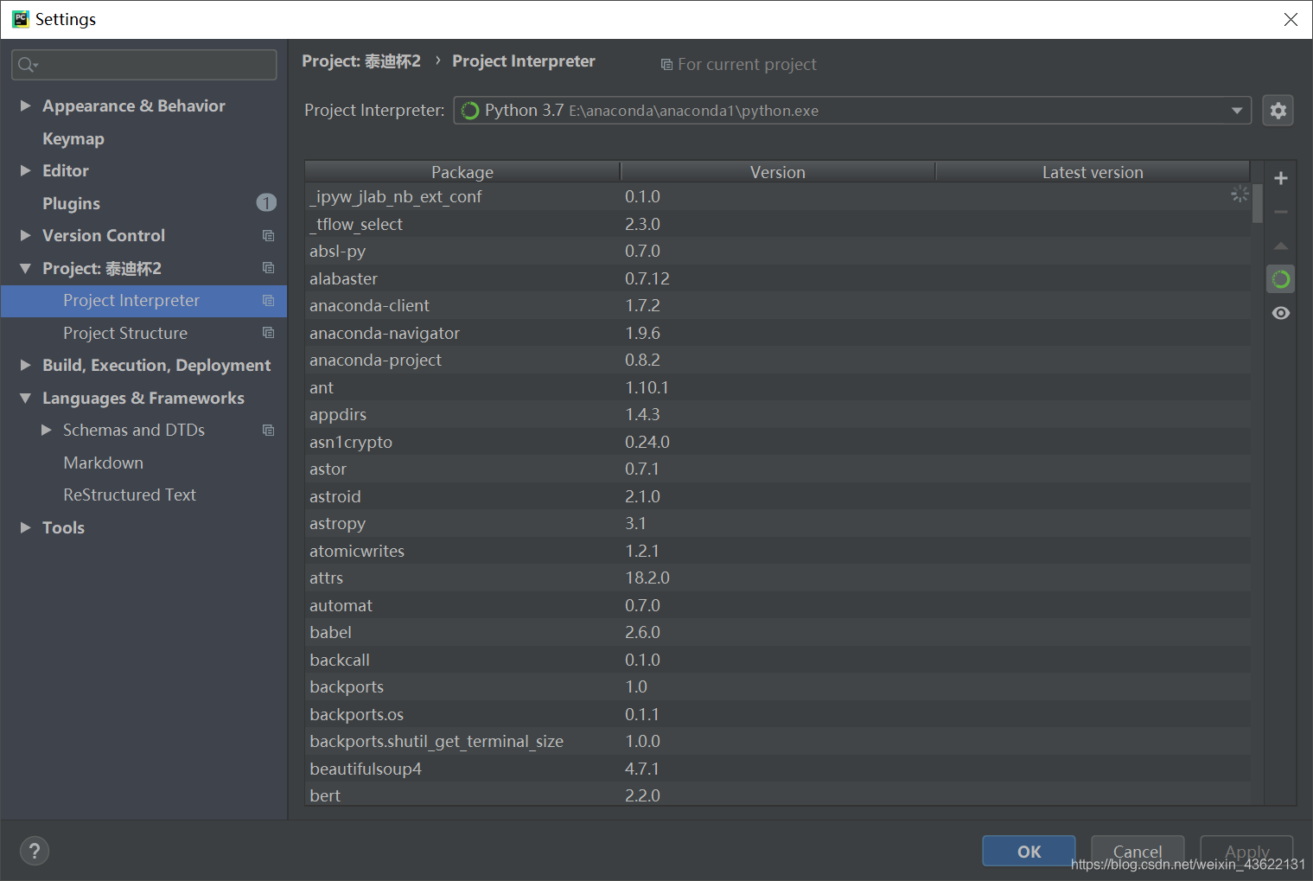
Task: Select the beautifulsoup4 package row
Action: click(x=778, y=769)
